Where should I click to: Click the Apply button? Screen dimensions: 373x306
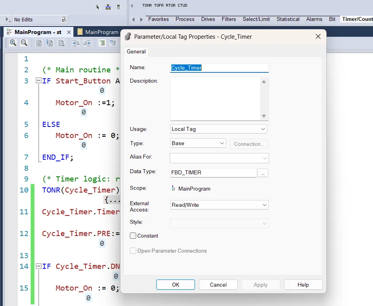click(261, 285)
